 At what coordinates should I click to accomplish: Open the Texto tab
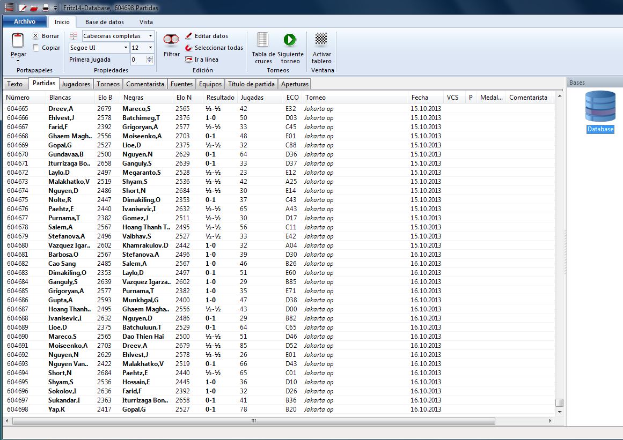14,84
